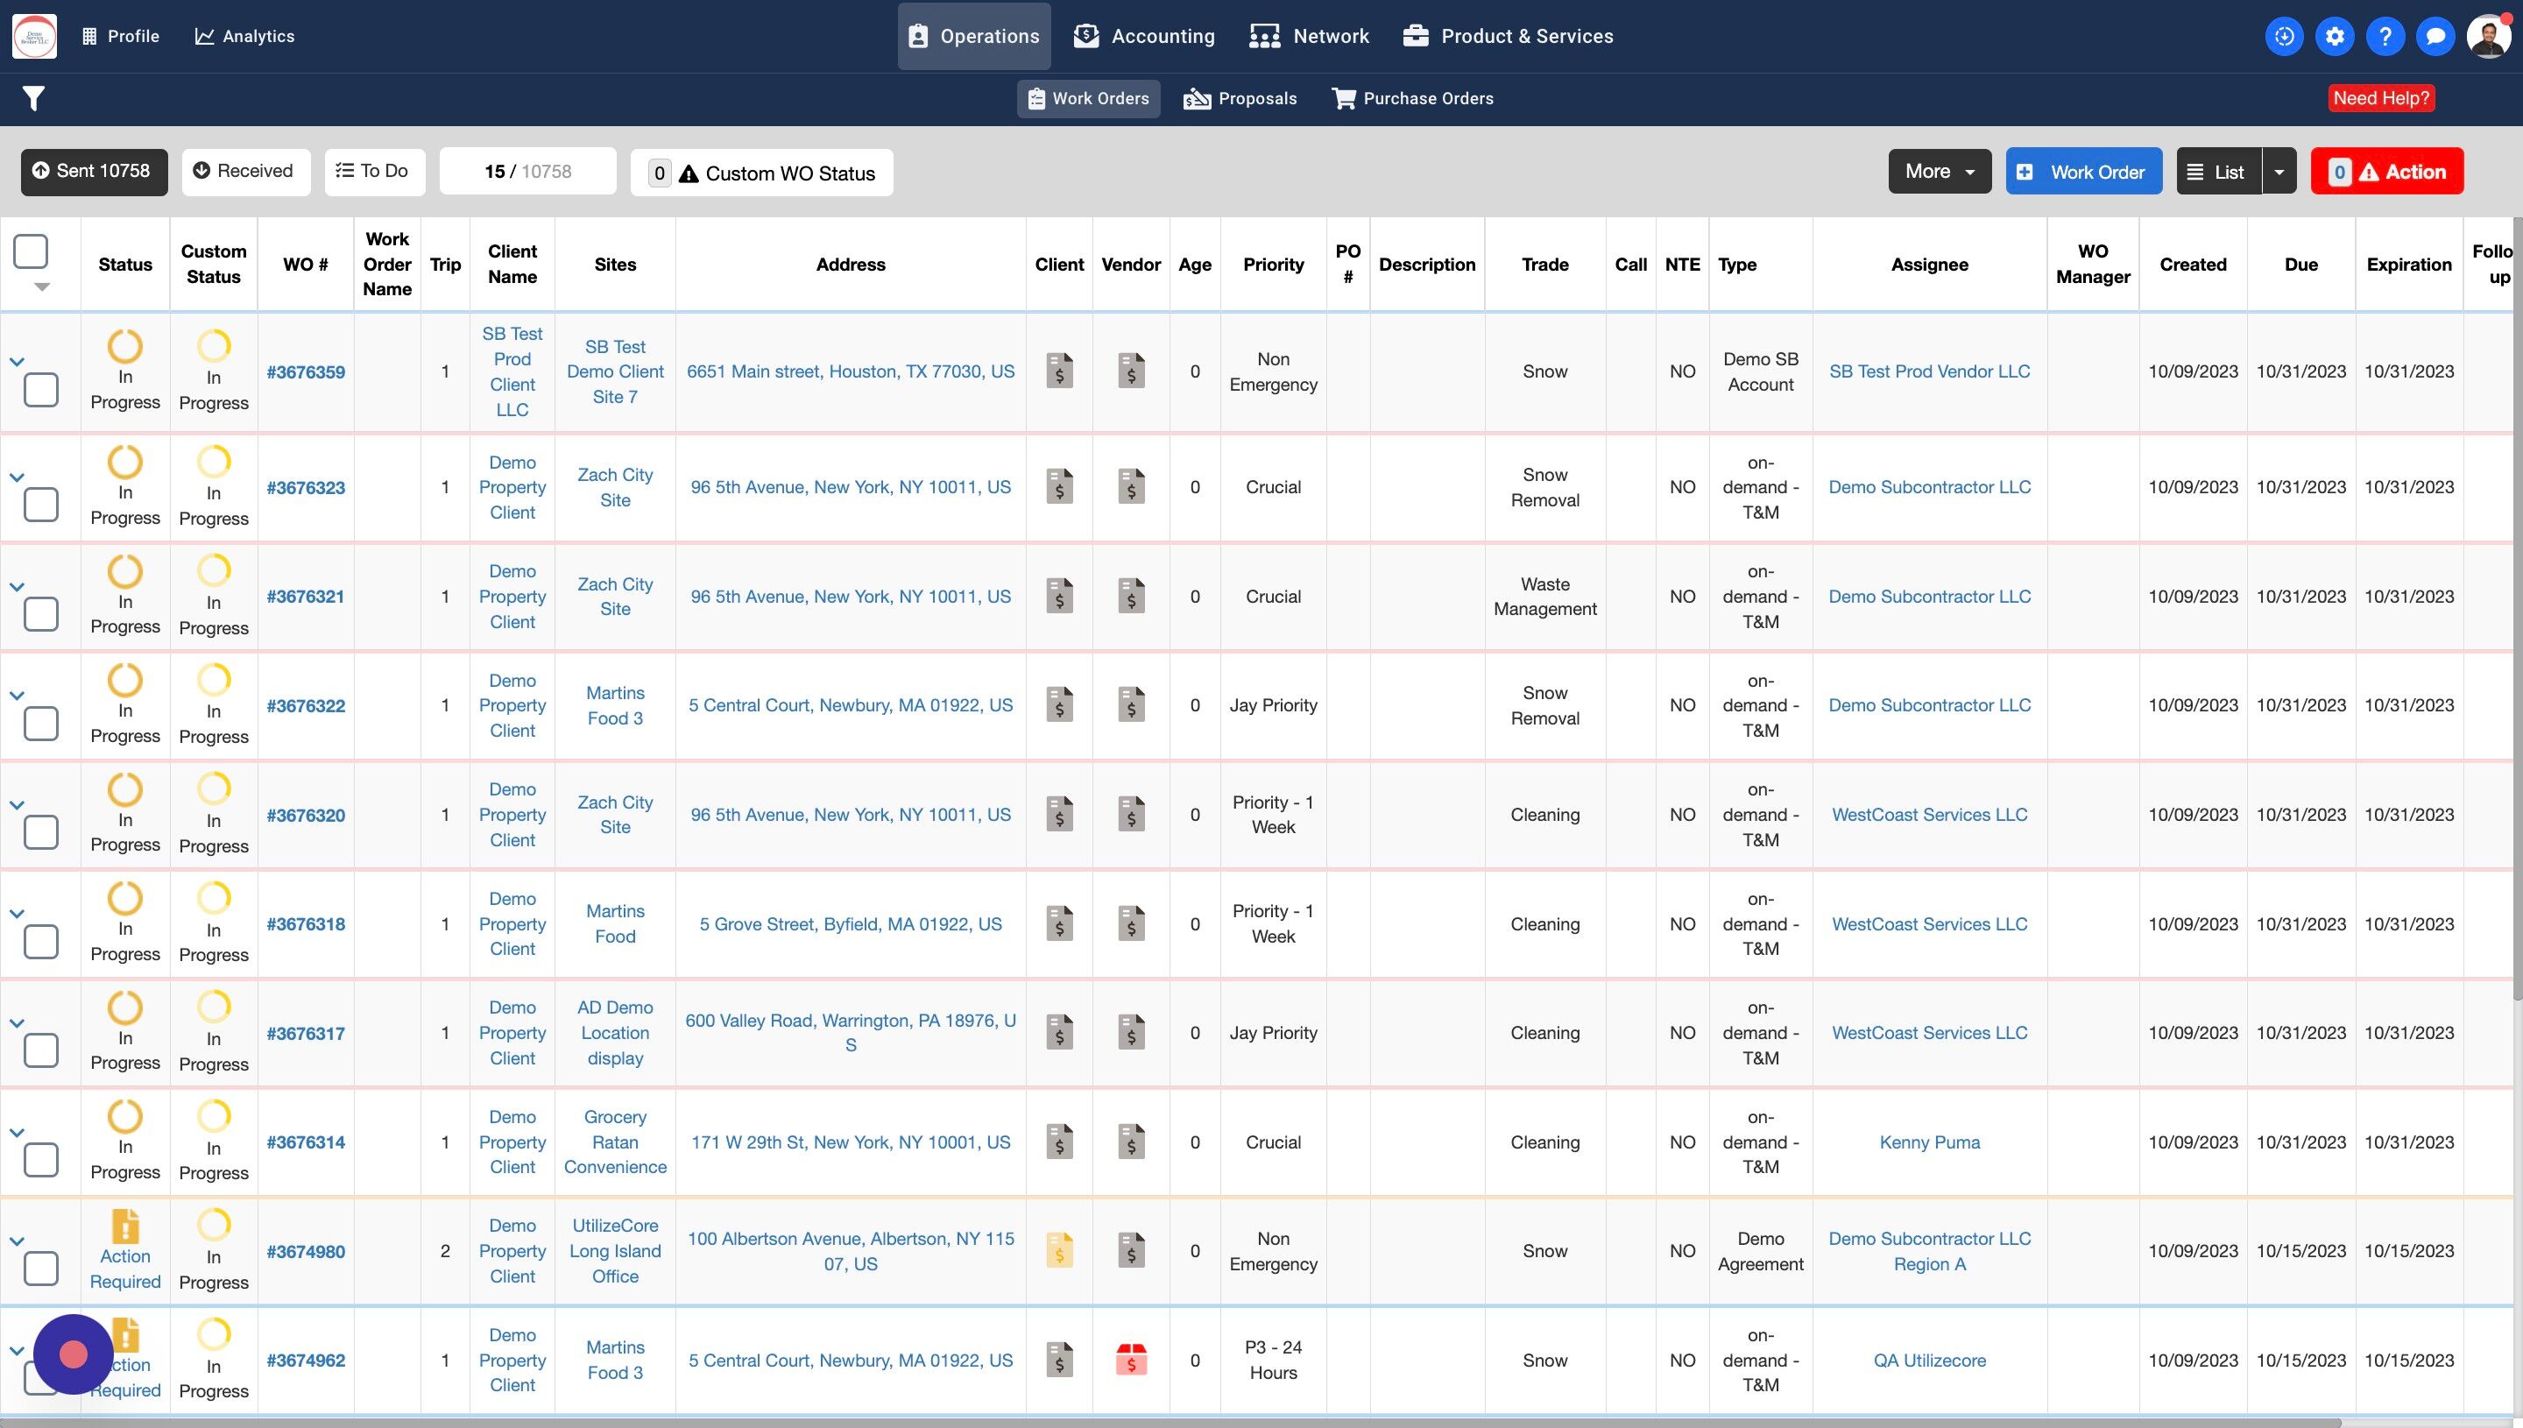Click the 15 / 10758 count field
2523x1428 pixels.
tap(527, 172)
